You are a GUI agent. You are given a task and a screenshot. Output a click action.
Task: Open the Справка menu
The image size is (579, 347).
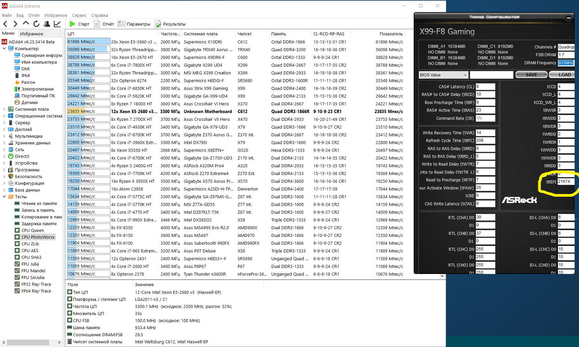[x=100, y=15]
